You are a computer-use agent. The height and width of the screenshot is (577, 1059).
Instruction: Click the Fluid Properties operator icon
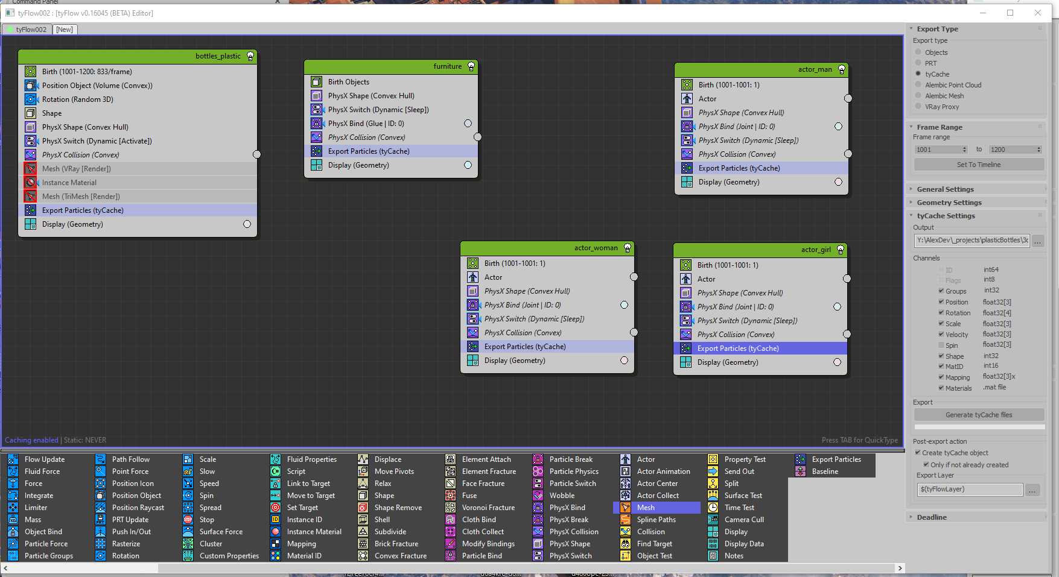275,459
